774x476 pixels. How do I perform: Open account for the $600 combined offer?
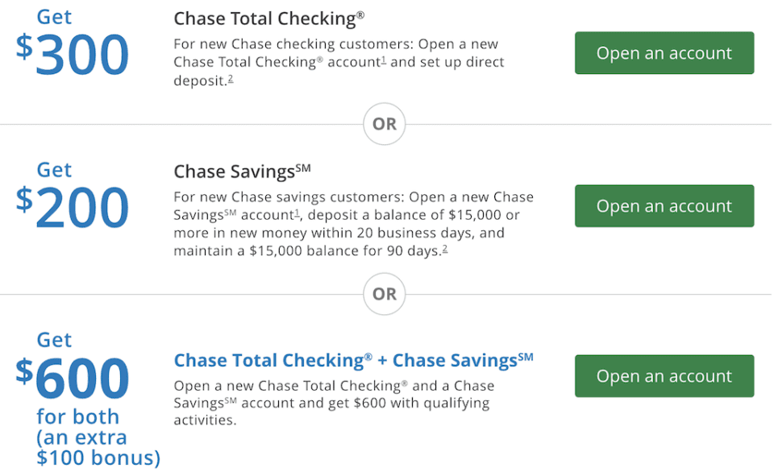point(664,376)
